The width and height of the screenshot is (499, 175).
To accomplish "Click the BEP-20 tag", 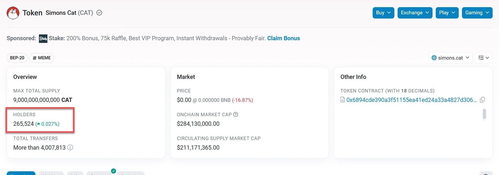I will (17, 58).
